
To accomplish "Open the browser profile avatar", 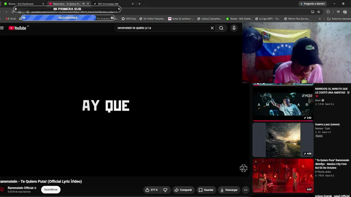I will coord(345,12).
